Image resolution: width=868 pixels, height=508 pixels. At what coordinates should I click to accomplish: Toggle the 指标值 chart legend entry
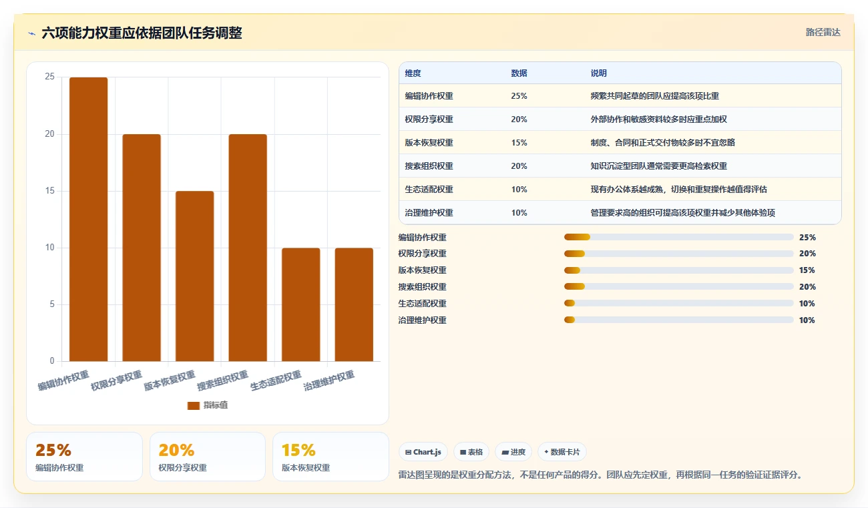click(x=208, y=405)
